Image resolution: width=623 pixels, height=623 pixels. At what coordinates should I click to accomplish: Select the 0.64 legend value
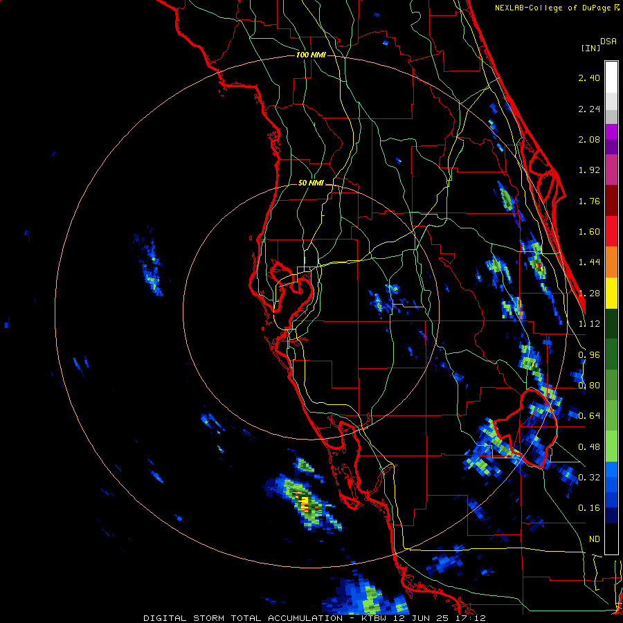point(589,416)
